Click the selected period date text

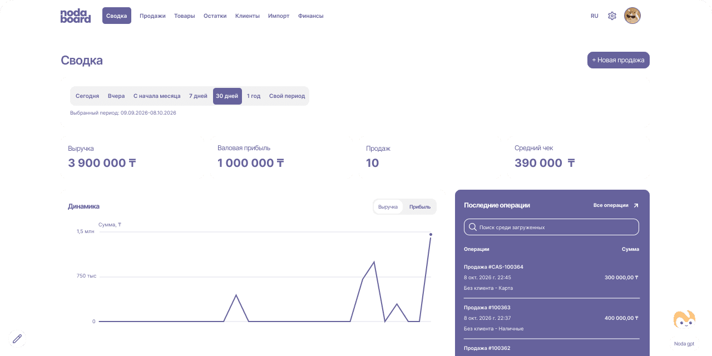click(x=123, y=113)
